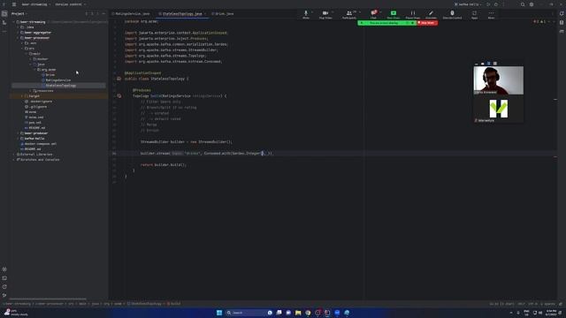Open Chrome from taskbar
Viewport: 566px width, 318px height.
coord(308,313)
